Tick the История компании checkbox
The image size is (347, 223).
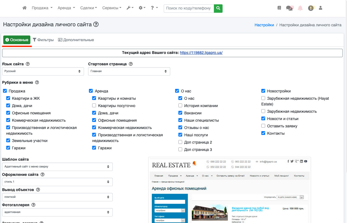click(180, 106)
